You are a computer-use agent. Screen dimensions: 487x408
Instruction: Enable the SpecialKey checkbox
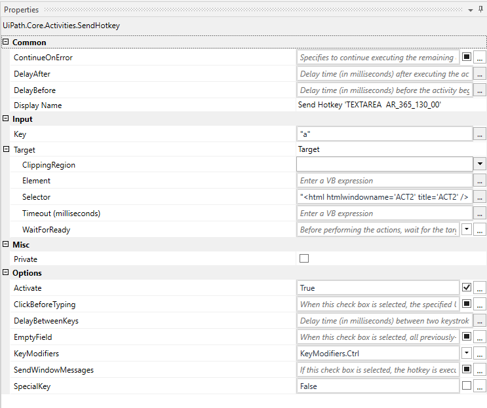coord(467,386)
